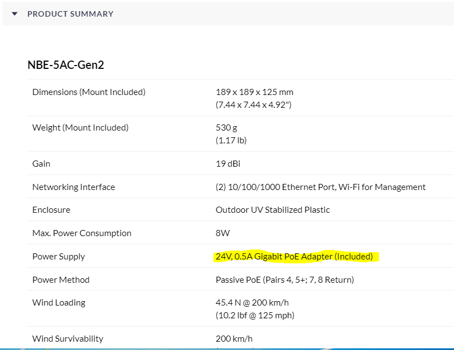The width and height of the screenshot is (454, 350).
Task: Select the Passive PoE pairs value
Action: point(285,280)
